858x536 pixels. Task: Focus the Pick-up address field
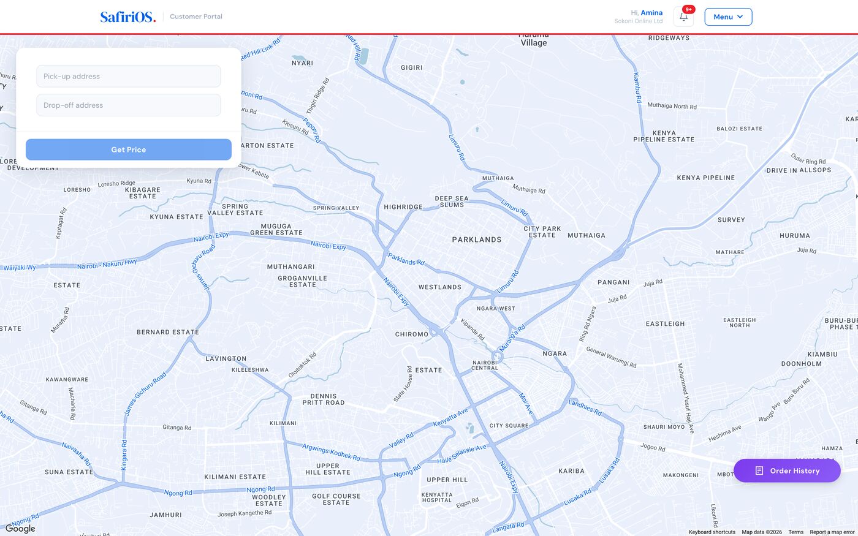pos(129,76)
